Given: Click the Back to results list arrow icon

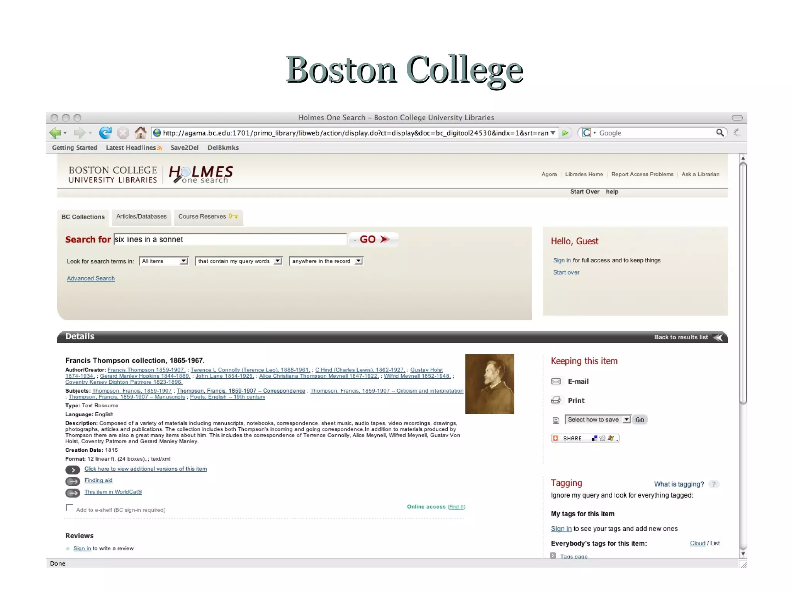Looking at the screenshot, I should click(718, 337).
